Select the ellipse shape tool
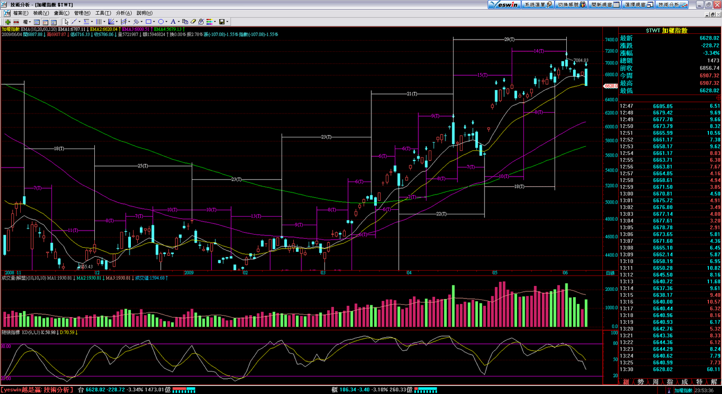The width and height of the screenshot is (722, 394). [161, 22]
